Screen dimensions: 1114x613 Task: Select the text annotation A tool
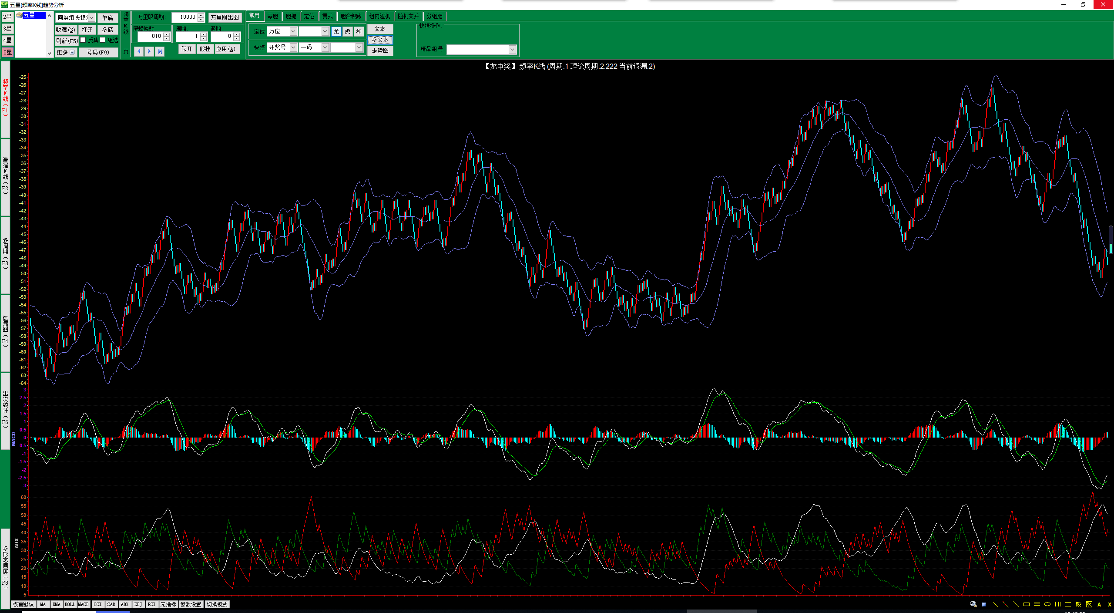pyautogui.click(x=1099, y=604)
